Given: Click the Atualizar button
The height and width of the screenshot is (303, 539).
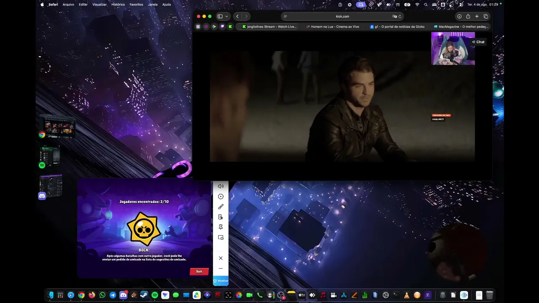Looking at the screenshot, I should pos(221,281).
